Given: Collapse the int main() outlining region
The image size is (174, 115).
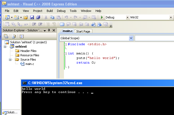Looking at the screenshot, I should coord(66,54).
